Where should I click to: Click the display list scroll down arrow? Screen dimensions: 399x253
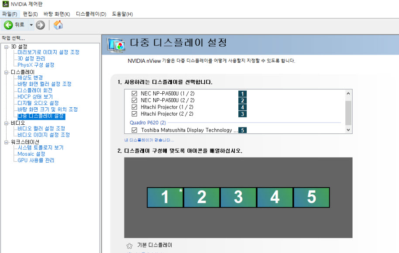click(x=348, y=130)
